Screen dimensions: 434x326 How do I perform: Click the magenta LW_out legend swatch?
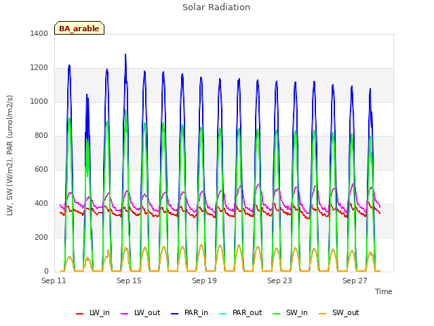tap(125, 314)
